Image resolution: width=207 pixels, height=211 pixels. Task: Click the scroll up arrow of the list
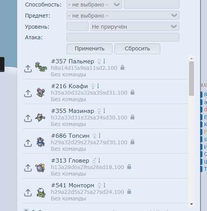coord(191,58)
